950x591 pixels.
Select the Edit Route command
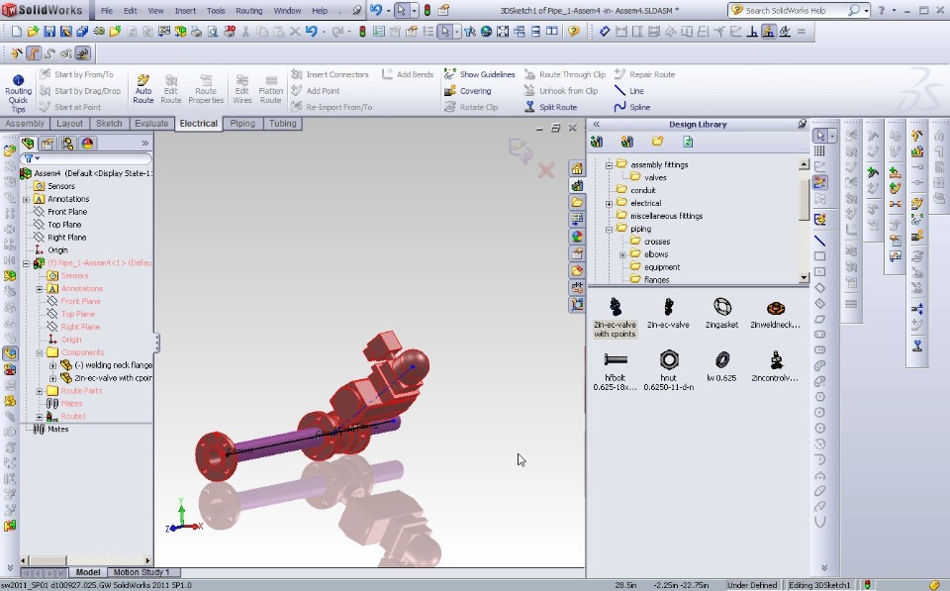point(171,89)
